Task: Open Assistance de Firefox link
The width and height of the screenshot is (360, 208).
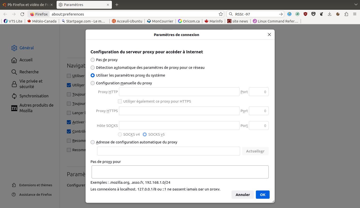Action: (32, 195)
